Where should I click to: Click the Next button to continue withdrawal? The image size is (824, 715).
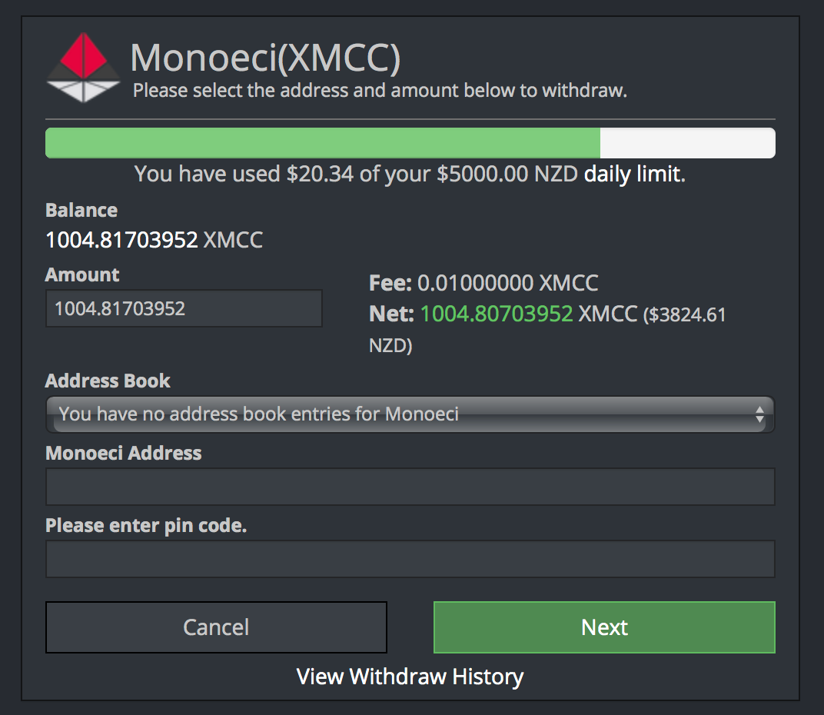[603, 627]
